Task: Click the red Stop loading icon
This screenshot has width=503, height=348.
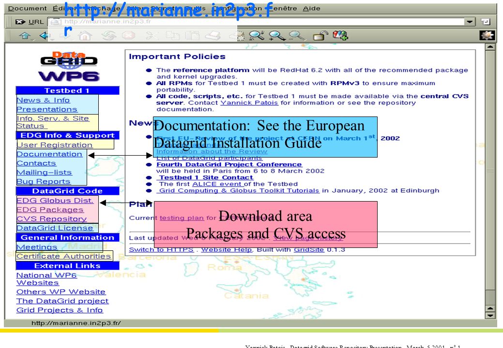Action: (x=128, y=35)
